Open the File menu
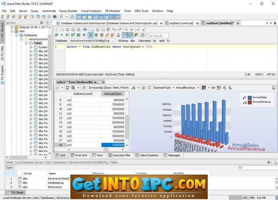This screenshot has height=200, width=278. point(4,11)
